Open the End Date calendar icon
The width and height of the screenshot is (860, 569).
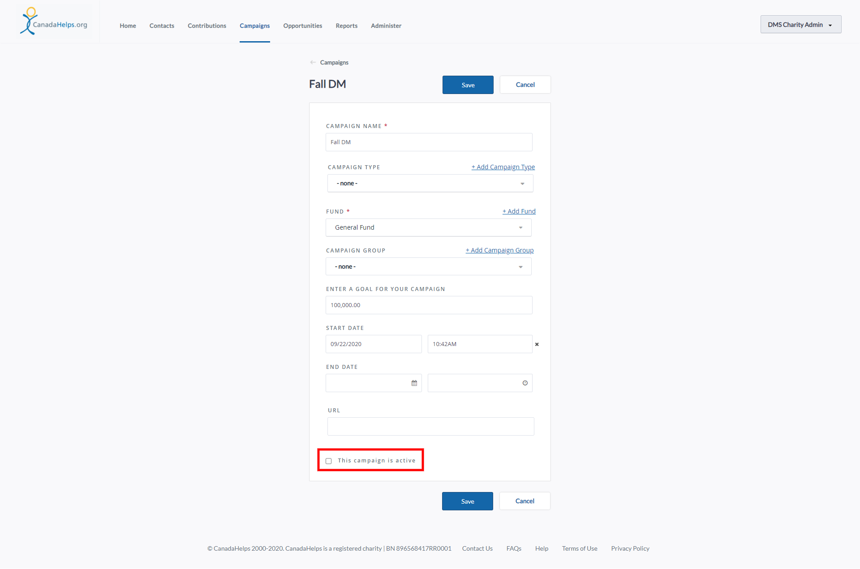414,383
